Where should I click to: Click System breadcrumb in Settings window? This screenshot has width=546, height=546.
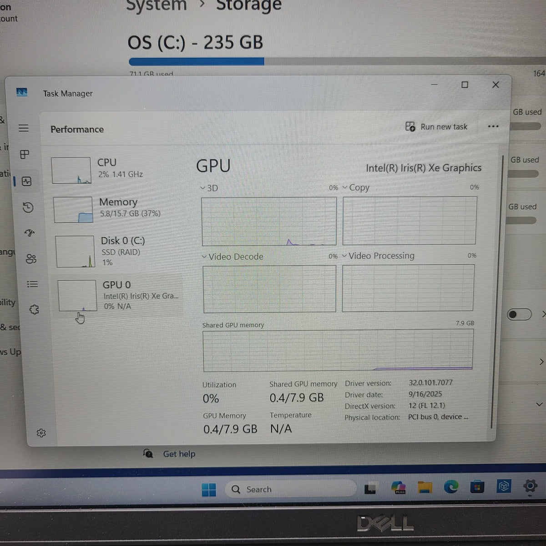pyautogui.click(x=156, y=5)
